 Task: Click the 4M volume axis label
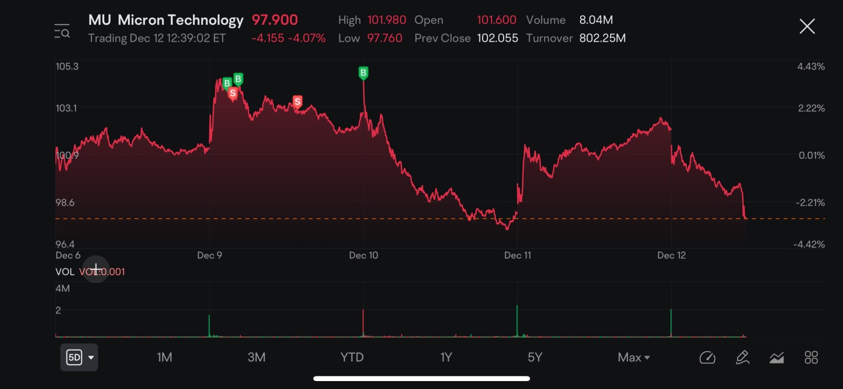tap(63, 288)
